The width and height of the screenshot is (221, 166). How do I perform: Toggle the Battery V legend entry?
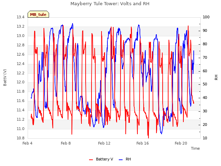point(101,159)
